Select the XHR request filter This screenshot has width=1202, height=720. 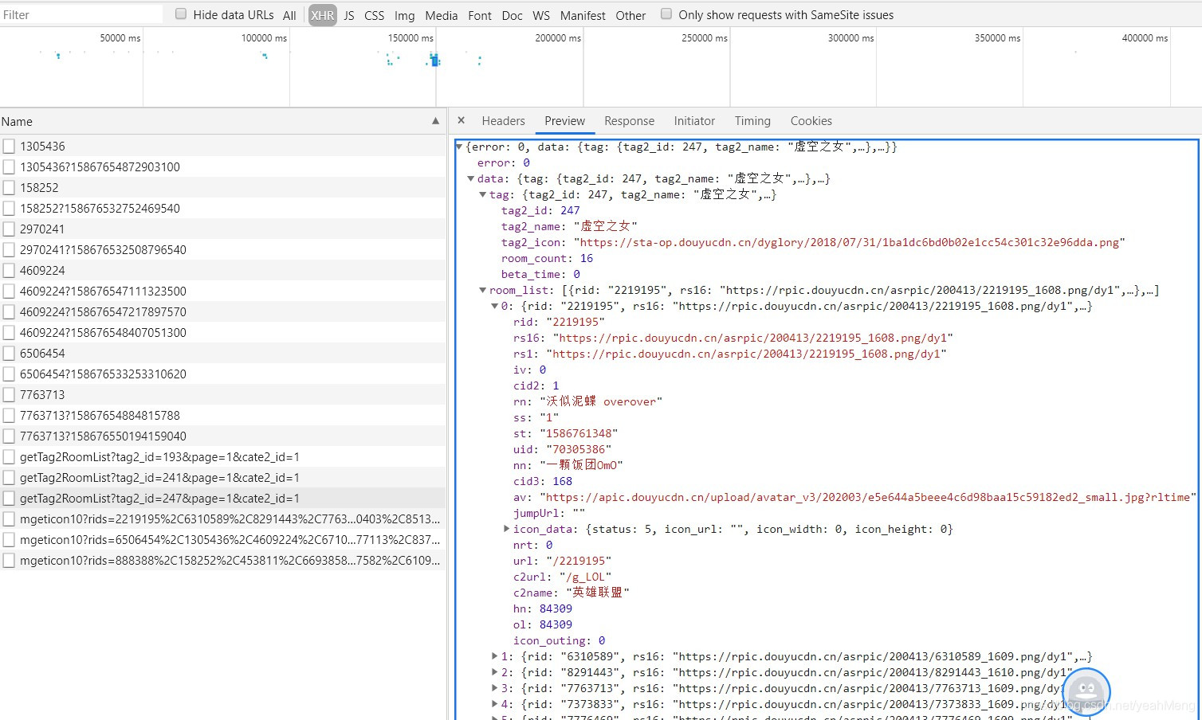tap(322, 15)
